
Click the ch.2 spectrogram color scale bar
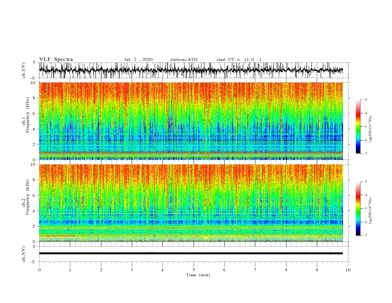(358, 208)
